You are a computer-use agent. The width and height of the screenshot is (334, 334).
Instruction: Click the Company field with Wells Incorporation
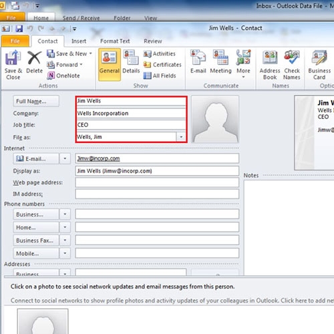coord(131,113)
